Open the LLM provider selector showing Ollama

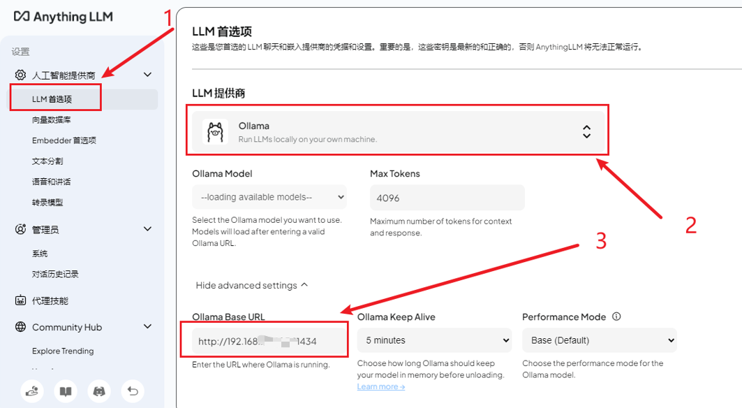click(x=397, y=132)
